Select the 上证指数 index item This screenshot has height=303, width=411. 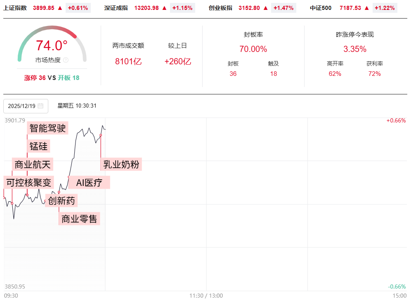pyautogui.click(x=15, y=8)
